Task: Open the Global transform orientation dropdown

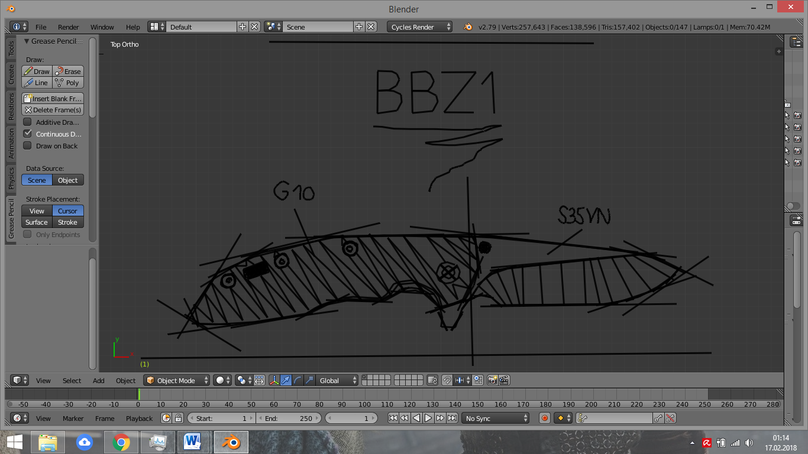Action: [x=337, y=381]
